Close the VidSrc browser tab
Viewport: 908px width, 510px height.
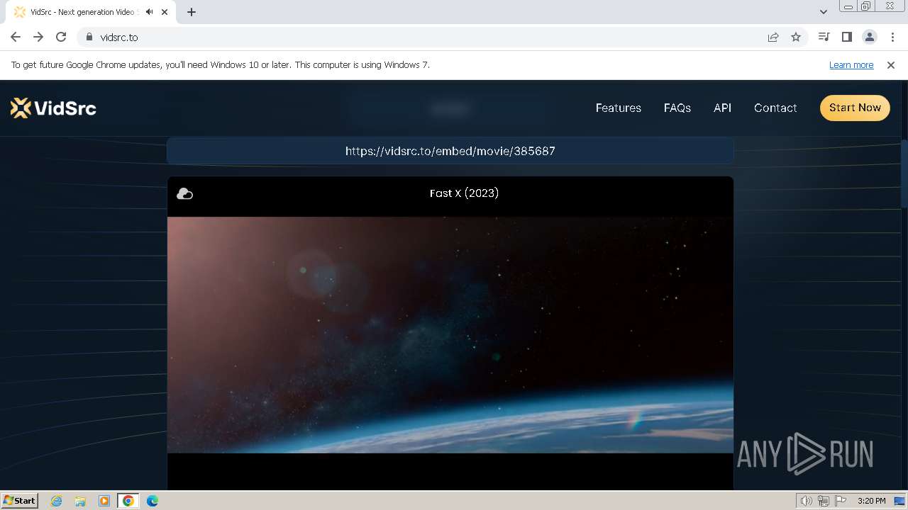click(x=165, y=12)
